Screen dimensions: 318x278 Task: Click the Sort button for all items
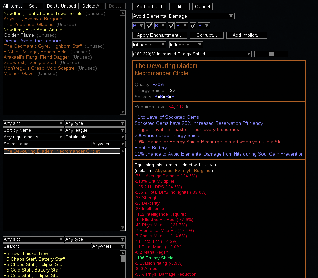pos(33,6)
